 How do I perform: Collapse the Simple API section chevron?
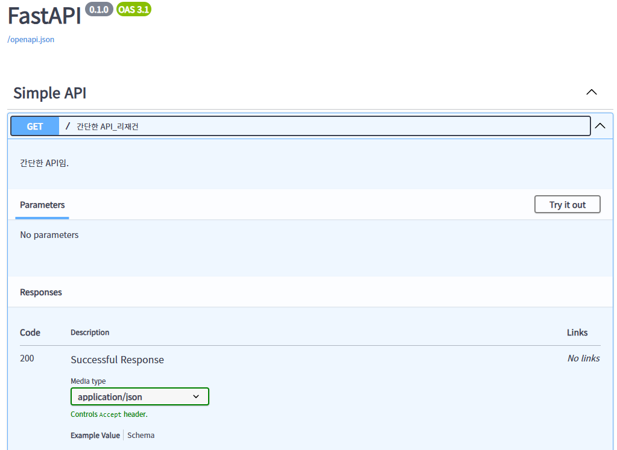pos(592,92)
